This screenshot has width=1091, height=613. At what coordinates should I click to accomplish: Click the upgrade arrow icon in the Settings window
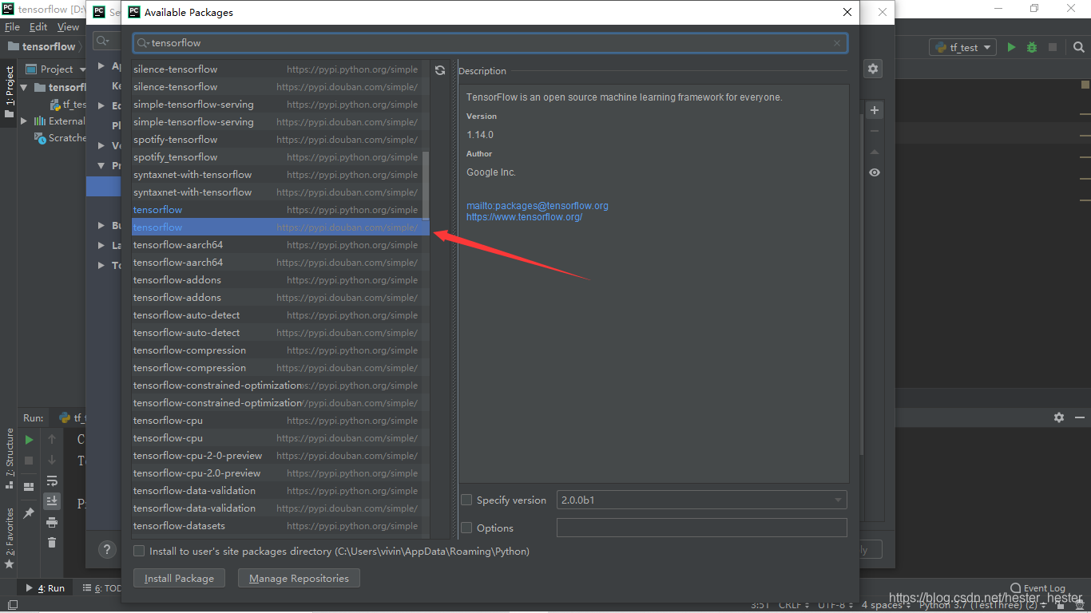tap(875, 152)
